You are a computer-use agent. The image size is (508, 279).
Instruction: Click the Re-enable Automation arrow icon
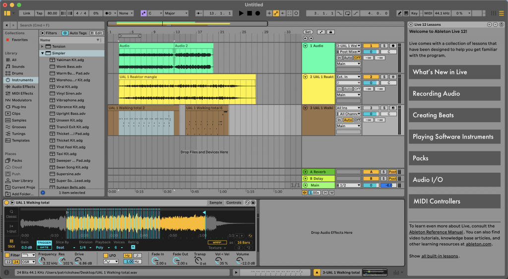(x=283, y=13)
